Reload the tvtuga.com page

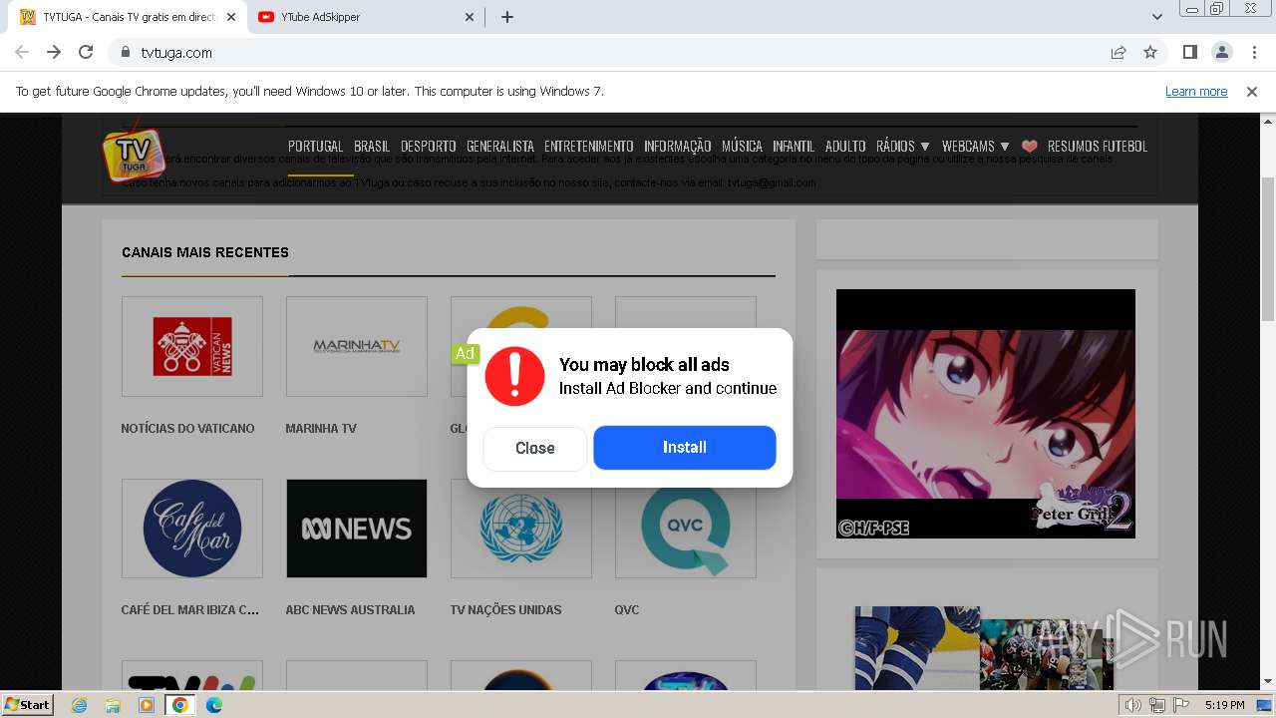point(86,52)
